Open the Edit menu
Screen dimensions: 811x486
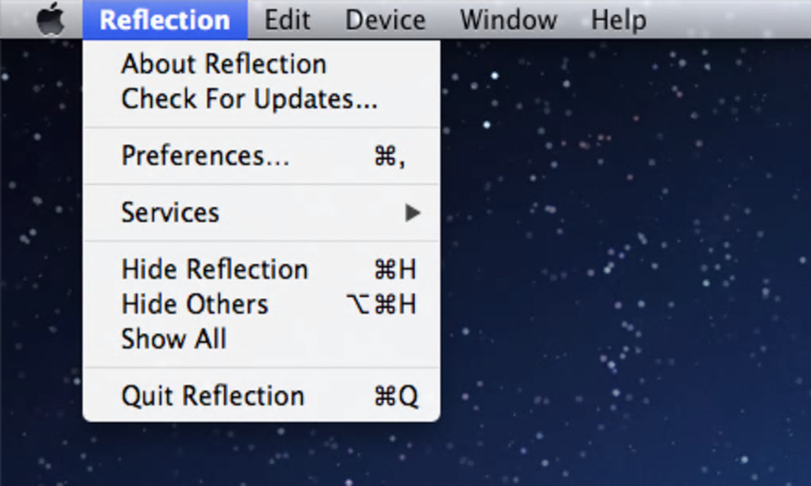pyautogui.click(x=287, y=19)
